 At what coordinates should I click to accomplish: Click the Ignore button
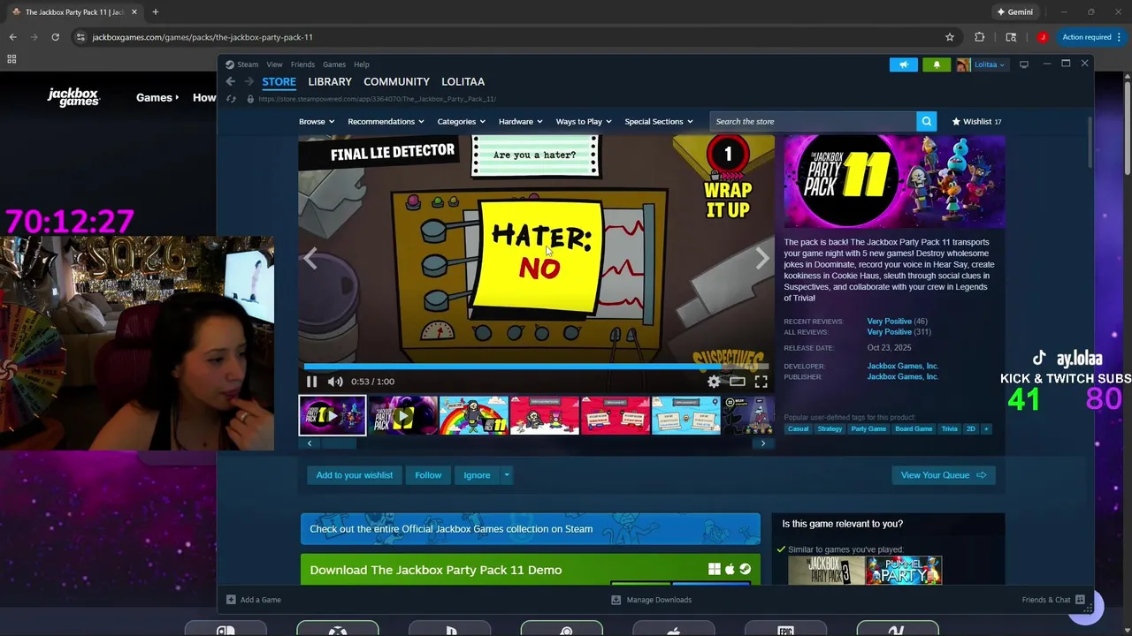(477, 475)
